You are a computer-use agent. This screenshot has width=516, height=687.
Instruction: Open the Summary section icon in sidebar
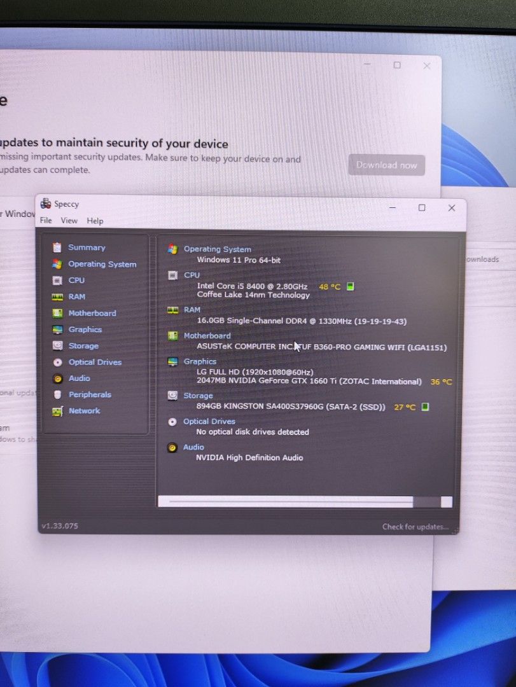click(x=57, y=247)
